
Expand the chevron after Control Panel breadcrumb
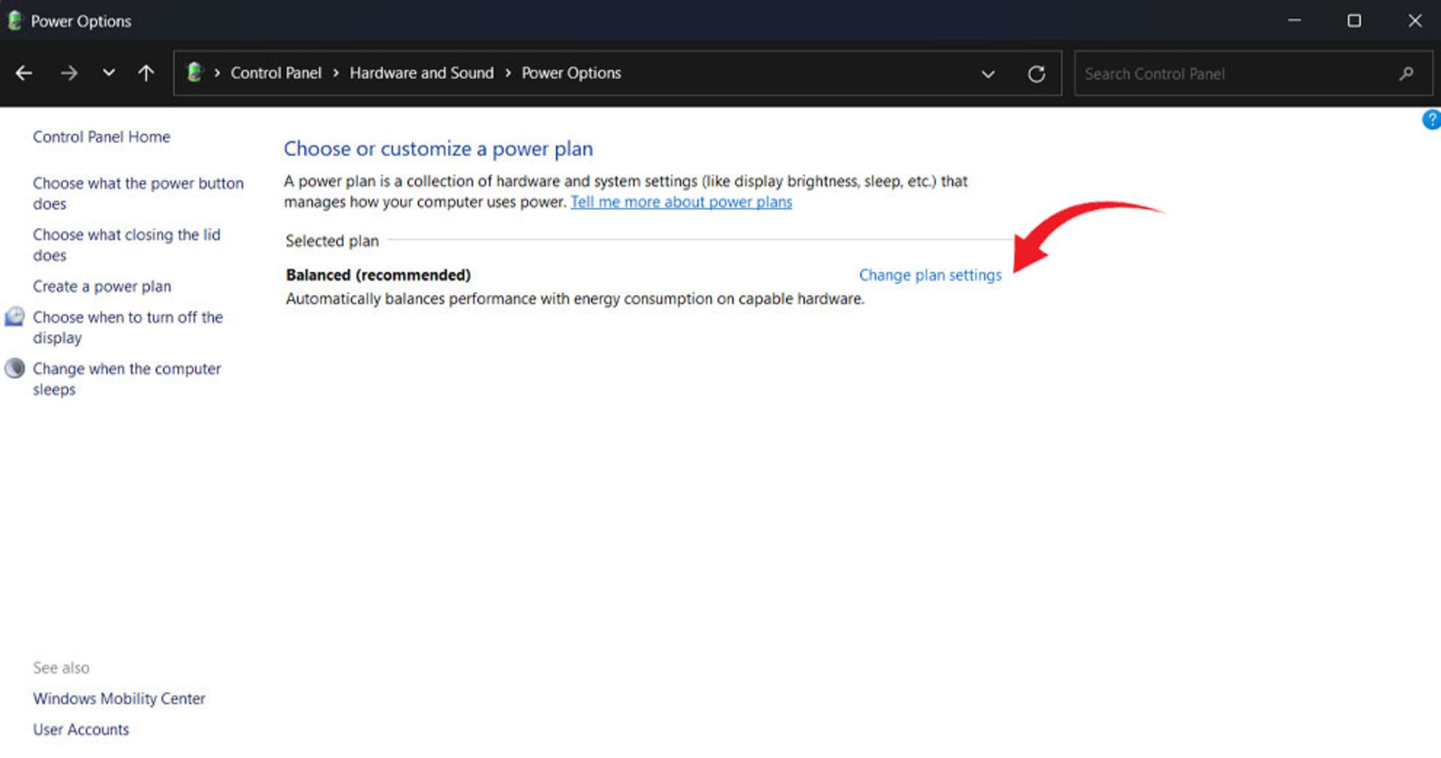(335, 73)
